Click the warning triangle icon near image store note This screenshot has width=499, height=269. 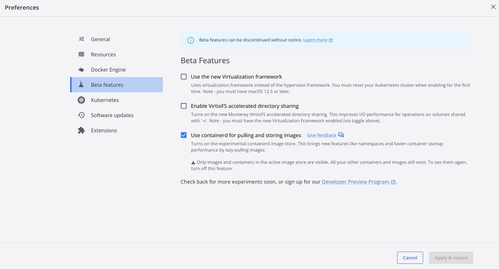[x=193, y=163]
